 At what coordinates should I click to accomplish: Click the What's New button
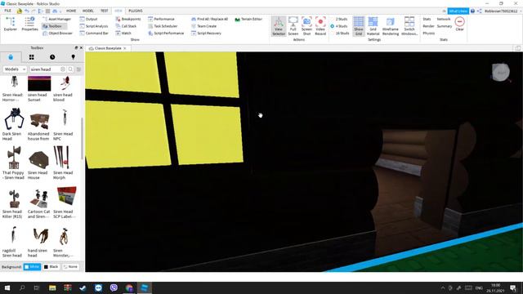coord(458,11)
